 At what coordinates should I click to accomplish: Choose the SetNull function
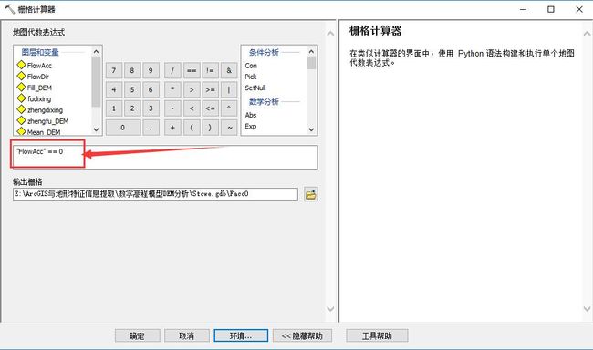pyautogui.click(x=255, y=87)
